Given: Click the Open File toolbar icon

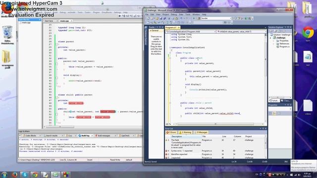Looking at the screenshot, I should point(157,18).
